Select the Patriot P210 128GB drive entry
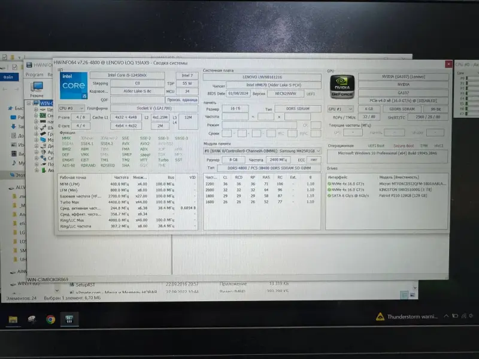 pos(387,196)
